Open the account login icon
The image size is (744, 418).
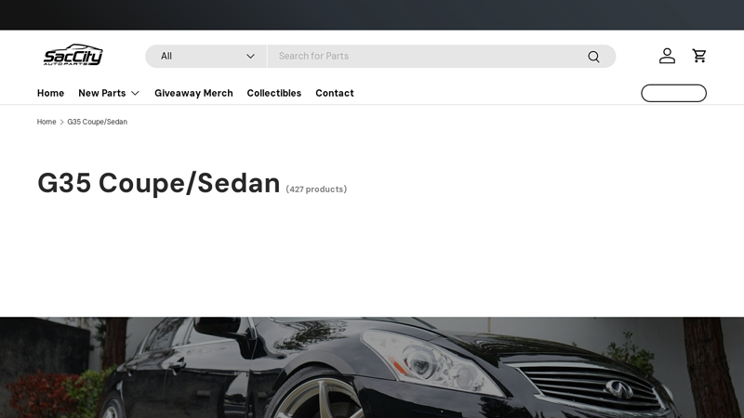pyautogui.click(x=667, y=56)
